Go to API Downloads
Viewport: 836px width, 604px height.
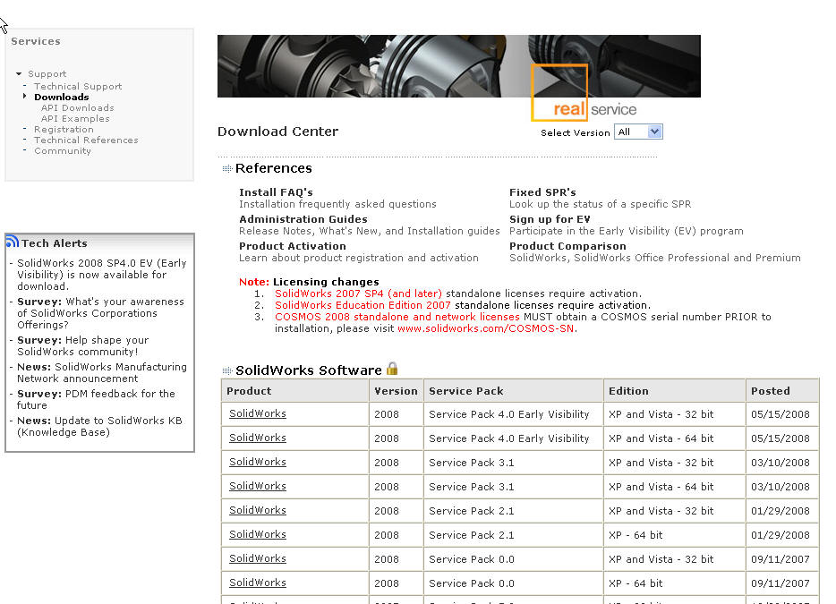pyautogui.click(x=77, y=107)
